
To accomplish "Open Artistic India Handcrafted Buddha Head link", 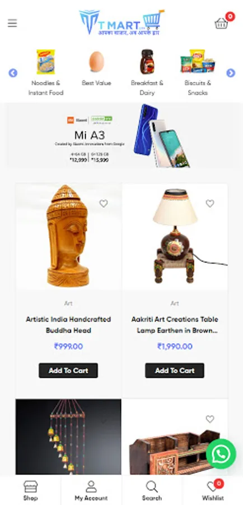I will 68,325.
